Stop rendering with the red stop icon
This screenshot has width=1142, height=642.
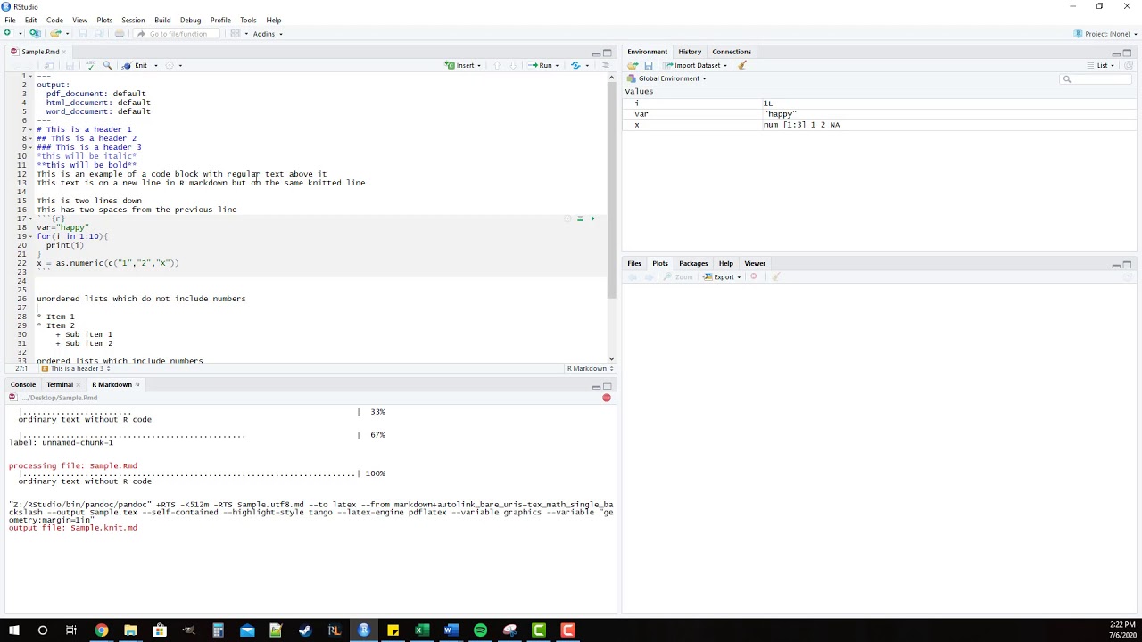(607, 398)
